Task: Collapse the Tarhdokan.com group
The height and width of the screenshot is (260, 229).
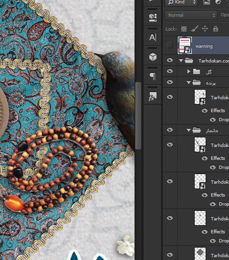Action: (x=181, y=61)
